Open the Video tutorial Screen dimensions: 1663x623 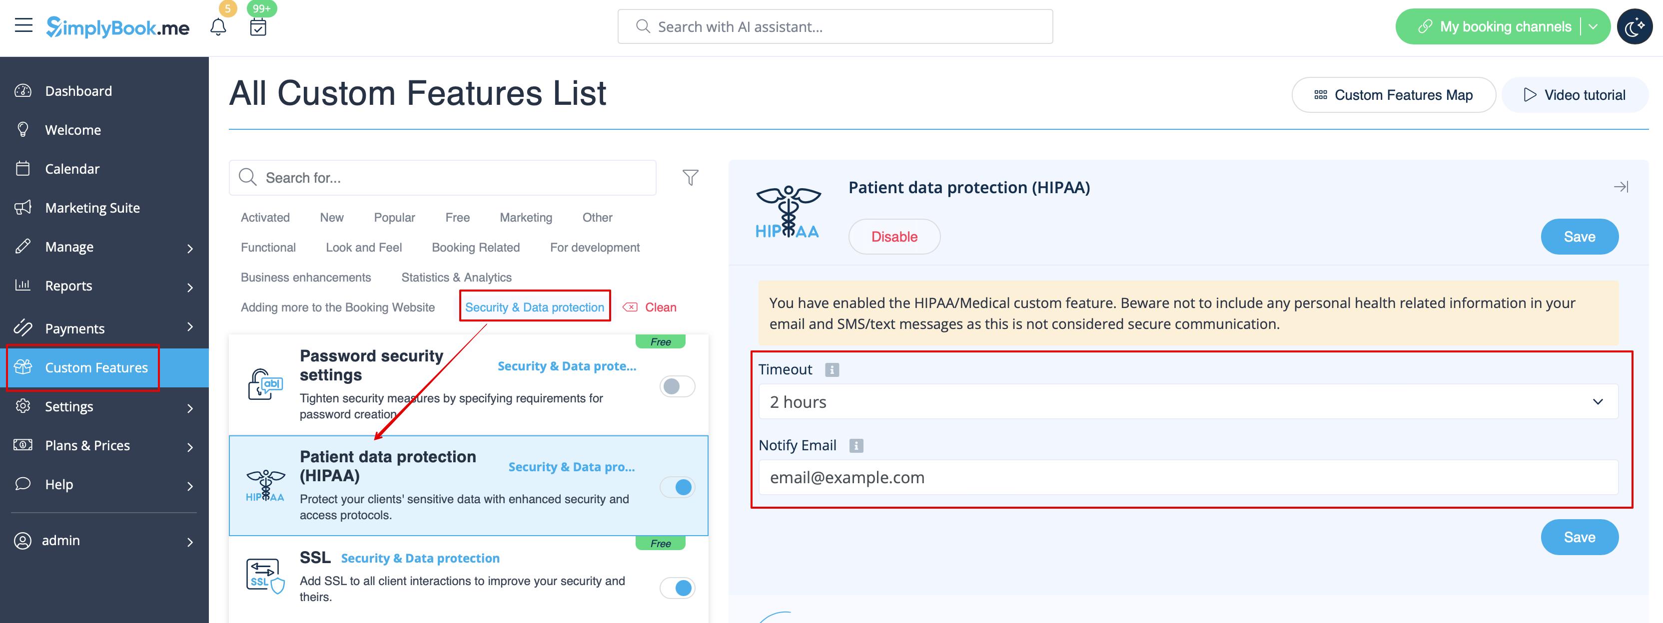(x=1575, y=95)
